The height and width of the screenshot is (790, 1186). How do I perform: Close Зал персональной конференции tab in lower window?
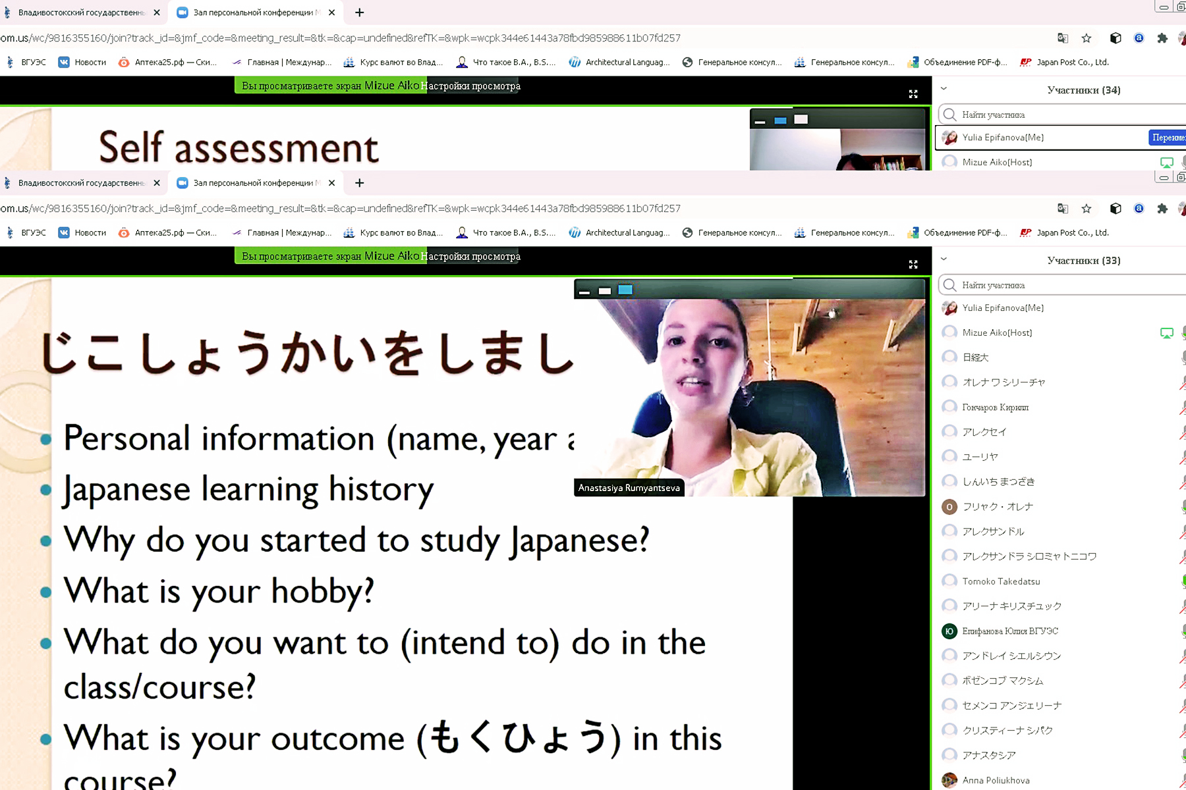pos(332,183)
